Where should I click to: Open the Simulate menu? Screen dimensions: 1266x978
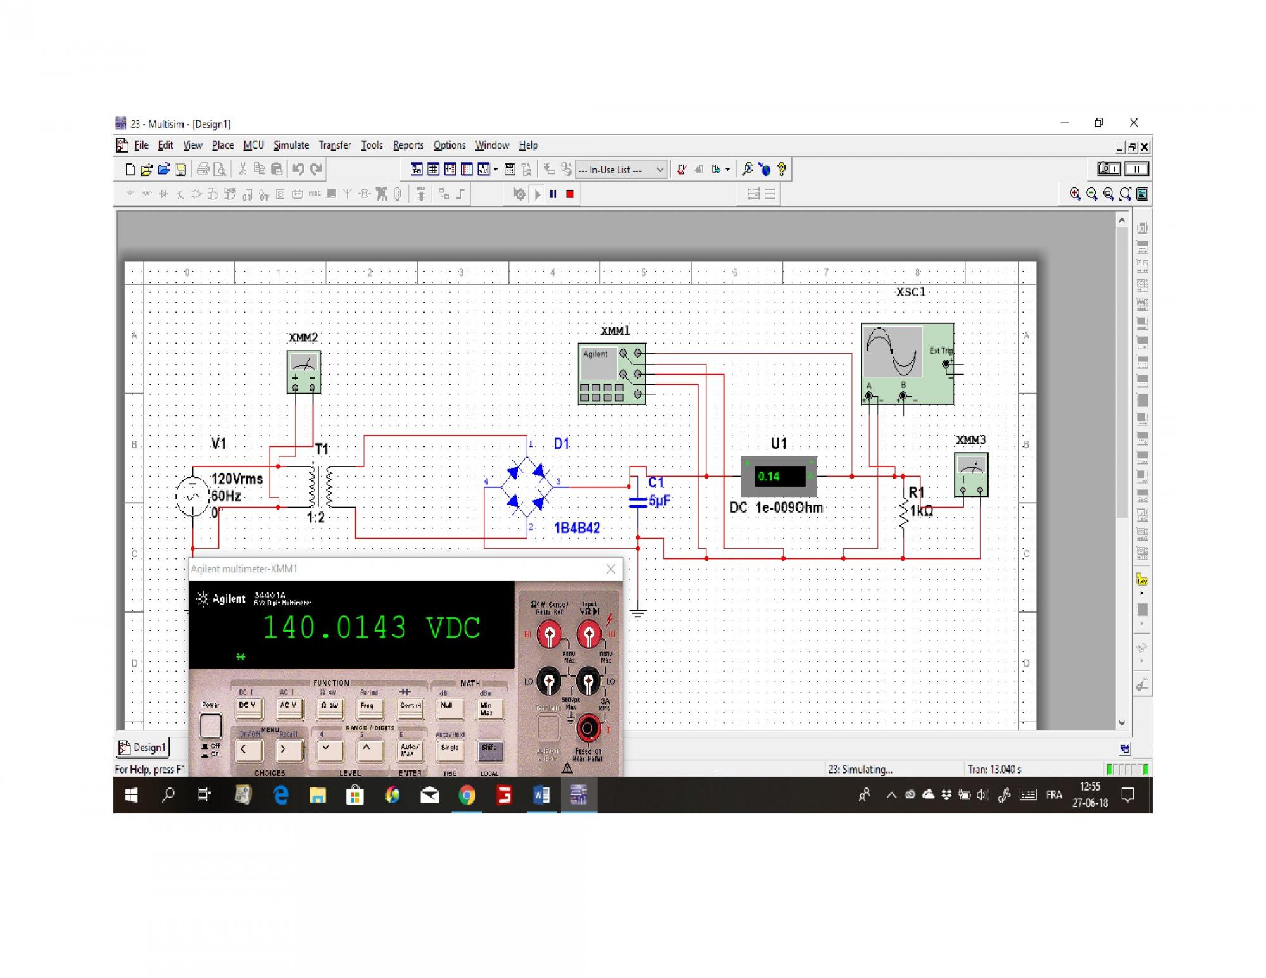point(291,146)
